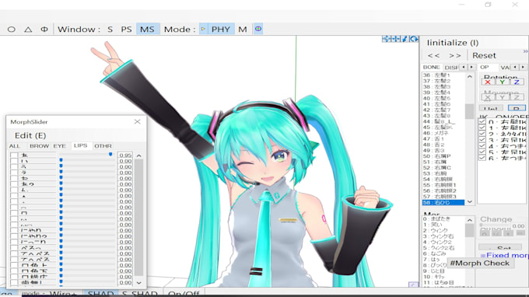
Task: Select the BROW tab in MorphSlider
Action: tap(39, 146)
